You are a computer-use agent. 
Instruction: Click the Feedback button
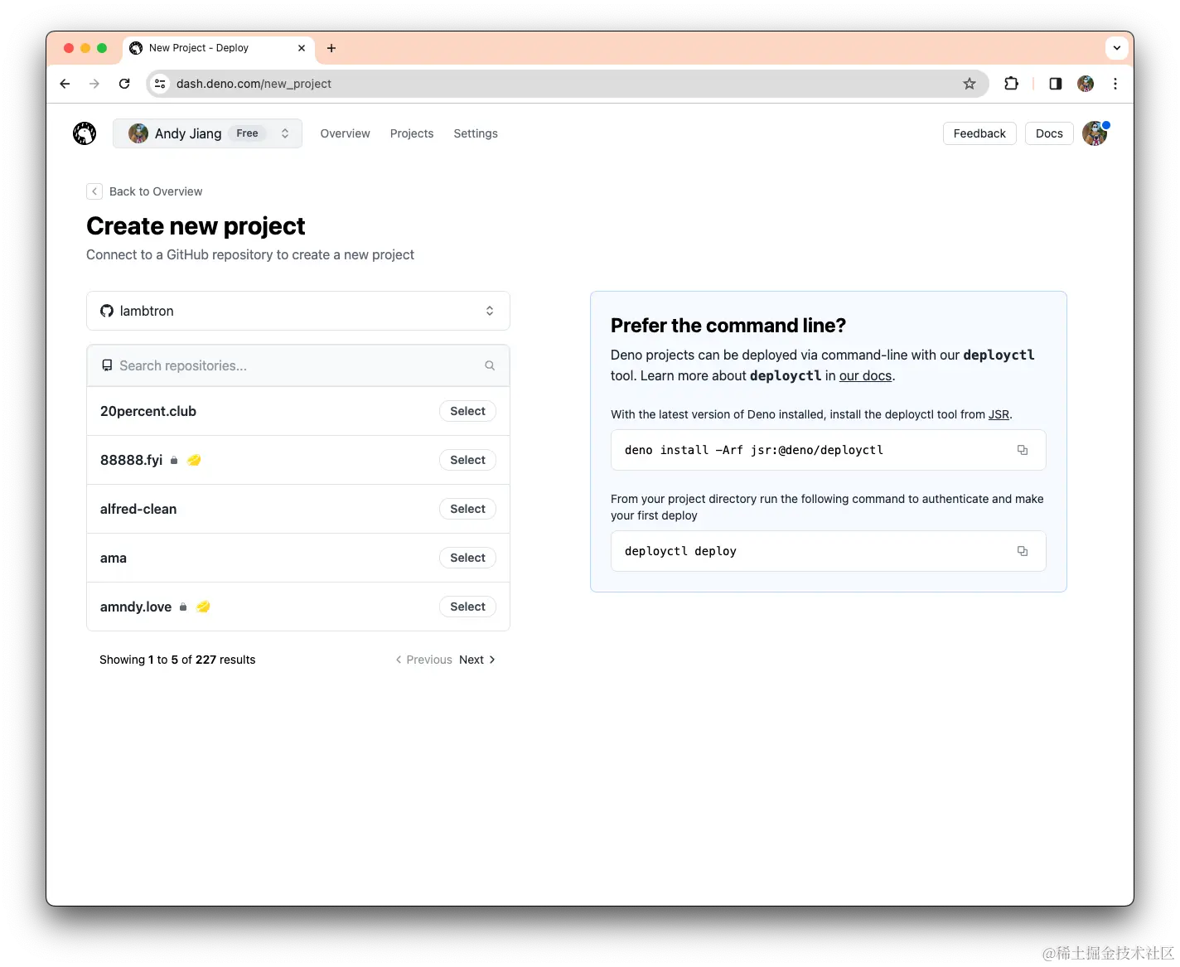979,133
